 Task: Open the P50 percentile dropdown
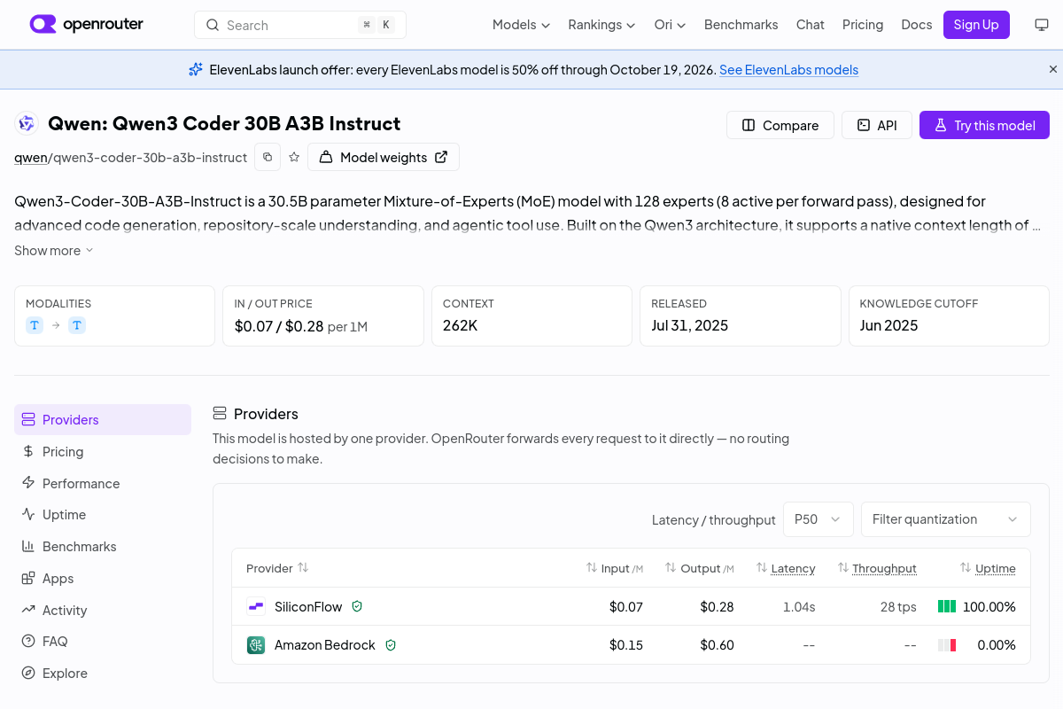[819, 519]
